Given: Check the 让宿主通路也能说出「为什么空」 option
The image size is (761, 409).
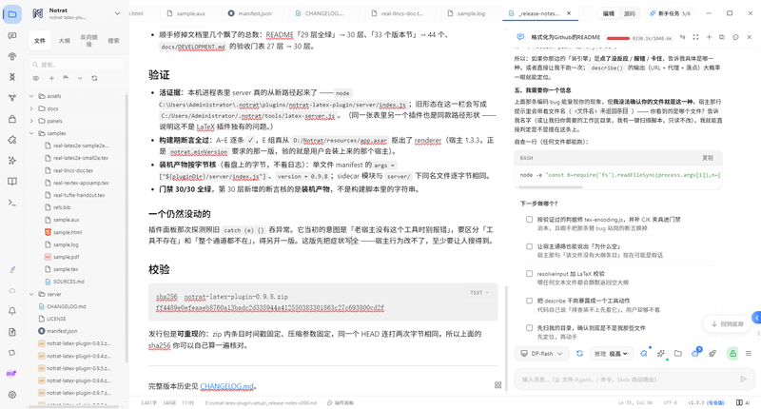Looking at the screenshot, I should 530,246.
